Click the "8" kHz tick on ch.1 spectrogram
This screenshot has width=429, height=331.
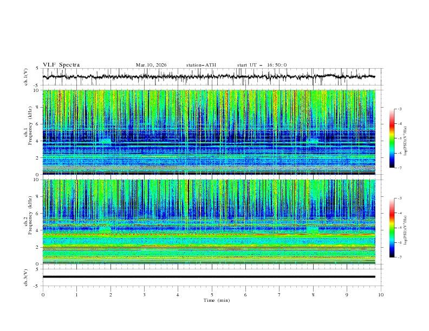click(38, 107)
